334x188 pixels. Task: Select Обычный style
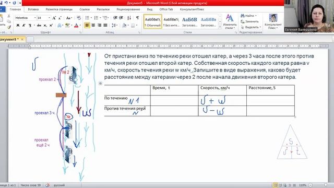[x=153, y=21]
